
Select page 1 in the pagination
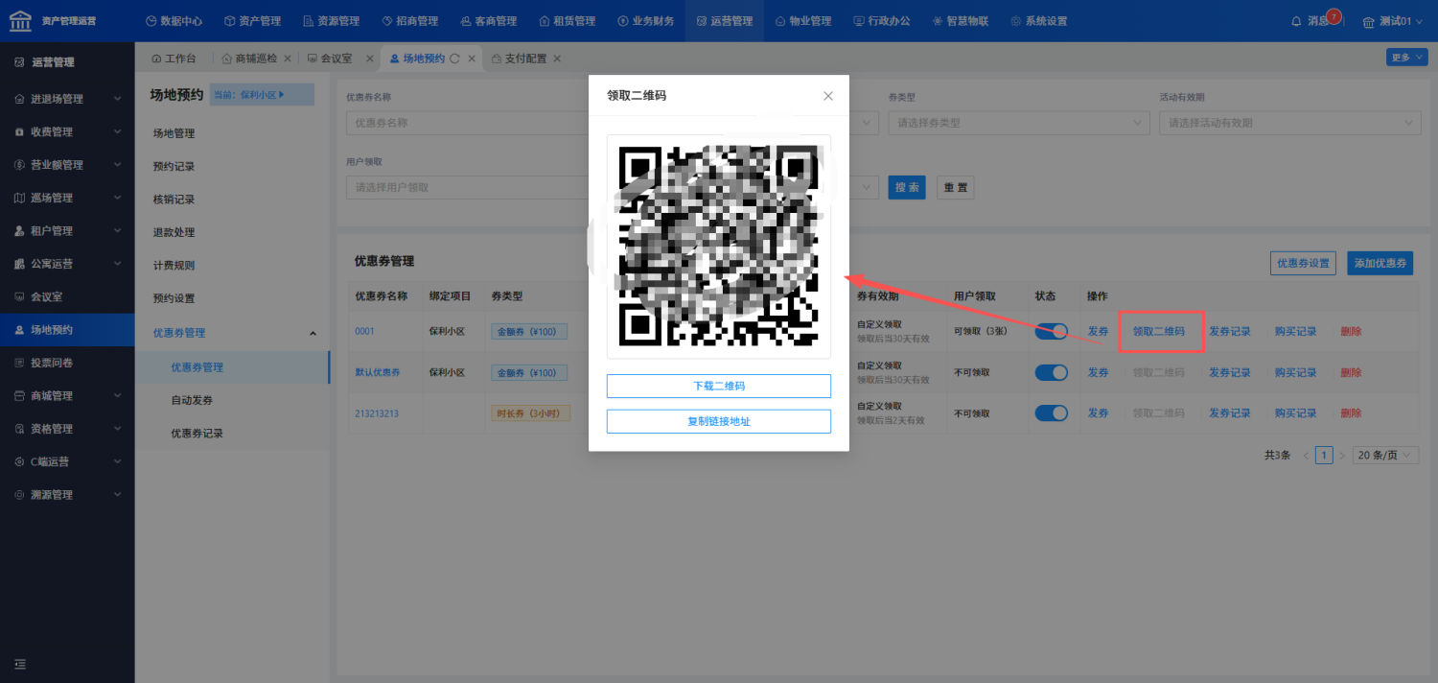[x=1324, y=456]
